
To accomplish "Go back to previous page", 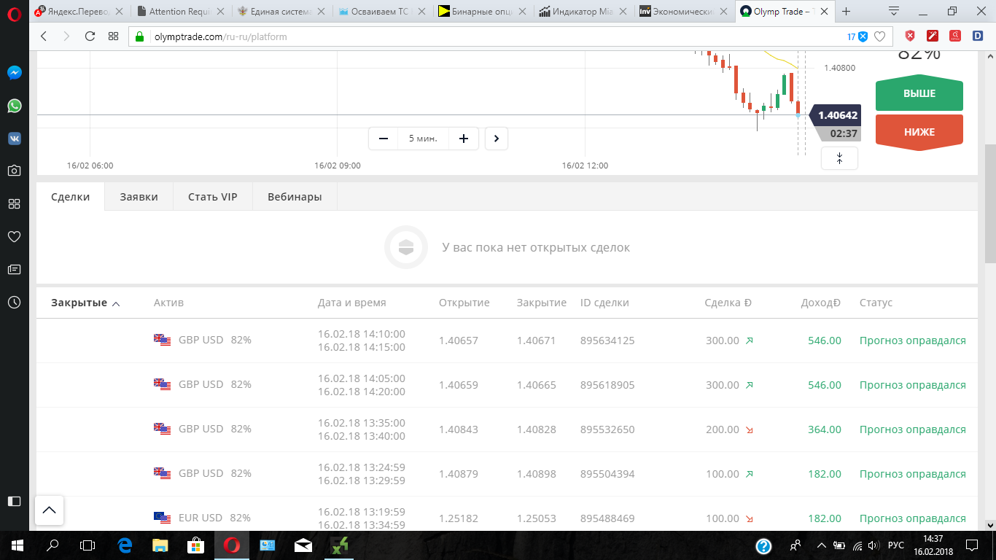I will 44,36.
